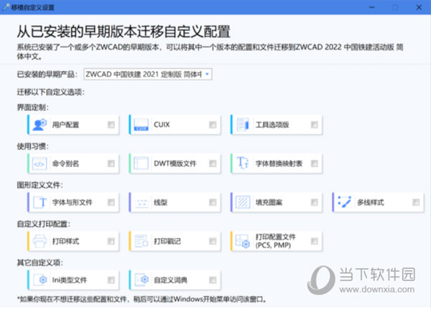Toggle the 线型 checkbox
This screenshot has height=309, width=431.
pos(213,202)
